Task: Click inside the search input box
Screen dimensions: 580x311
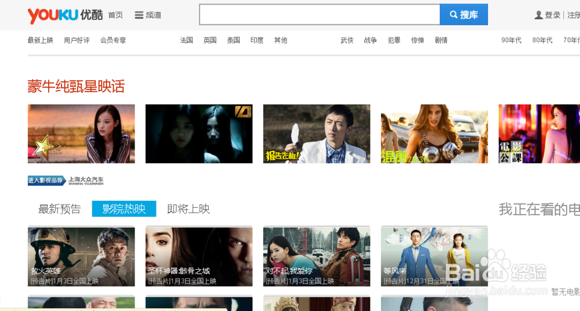Action: point(320,15)
